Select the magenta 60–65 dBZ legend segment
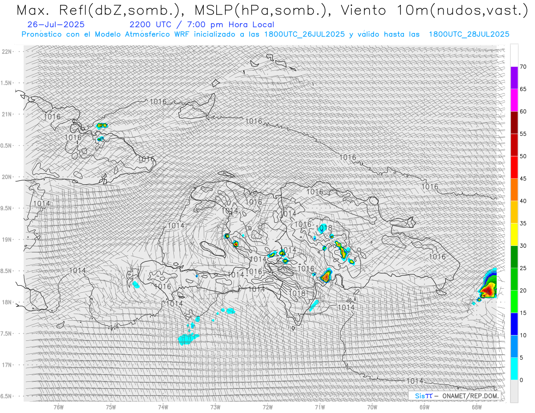 click(x=514, y=100)
